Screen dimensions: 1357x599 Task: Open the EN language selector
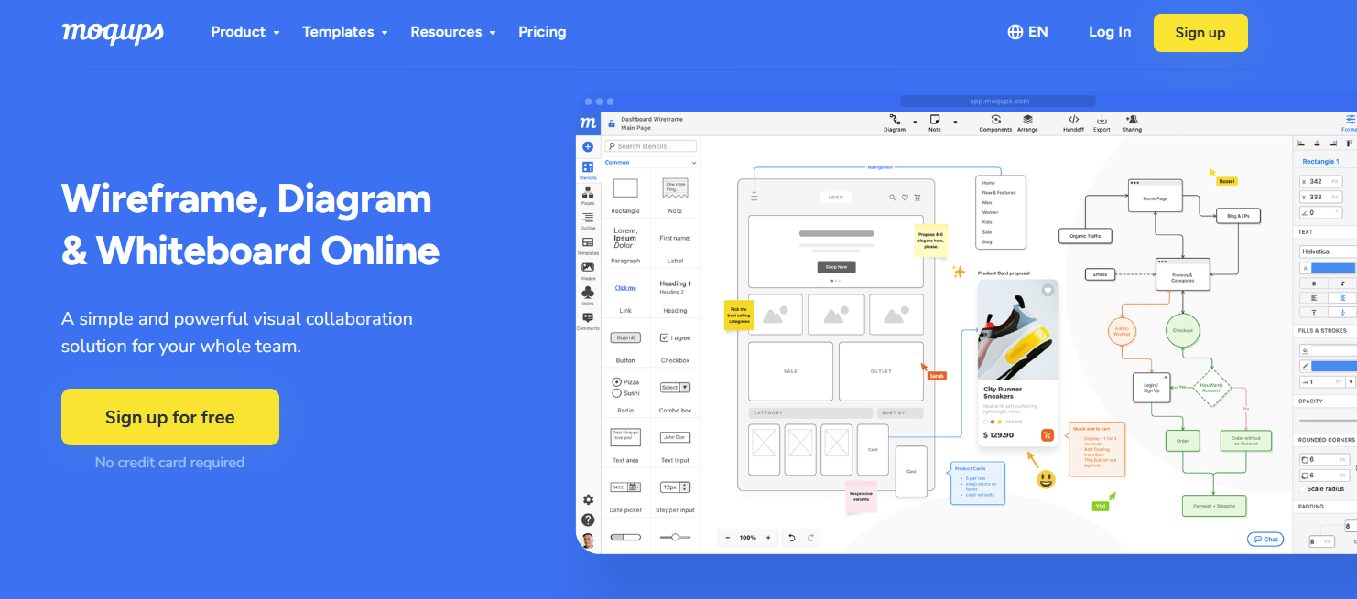click(1027, 32)
